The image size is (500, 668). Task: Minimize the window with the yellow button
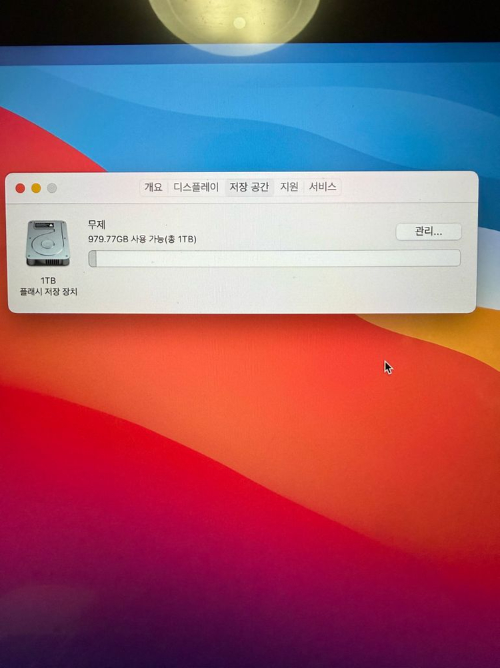tap(36, 188)
